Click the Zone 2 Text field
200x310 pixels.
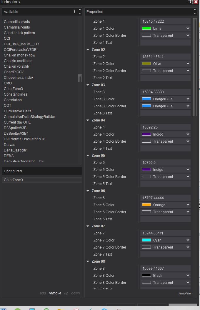pos(165,78)
